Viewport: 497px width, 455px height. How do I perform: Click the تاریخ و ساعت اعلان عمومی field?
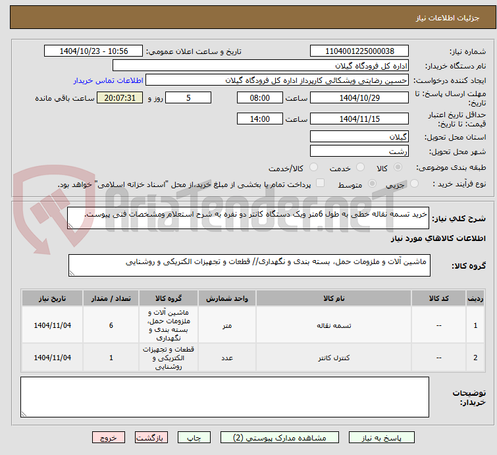tap(93, 51)
